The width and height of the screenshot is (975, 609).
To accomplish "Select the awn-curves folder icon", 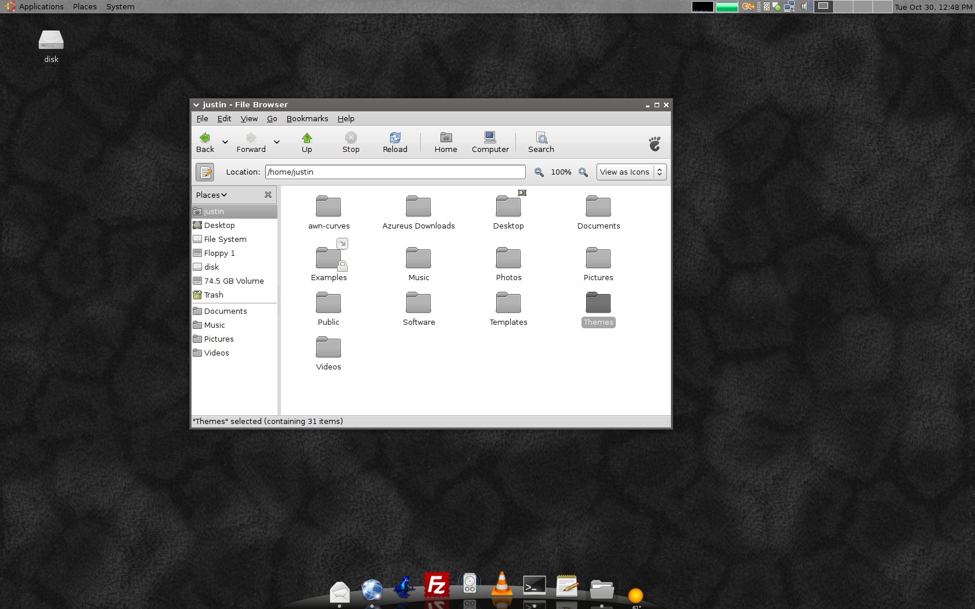I will 328,212.
